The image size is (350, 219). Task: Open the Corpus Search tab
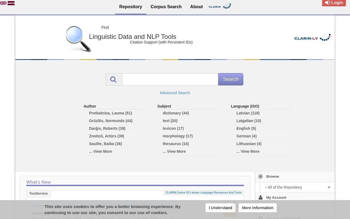(x=166, y=7)
